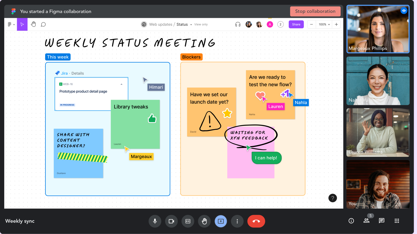Image resolution: width=417 pixels, height=234 pixels.
Task: Decrease zoom with the minus control
Action: coord(311,24)
